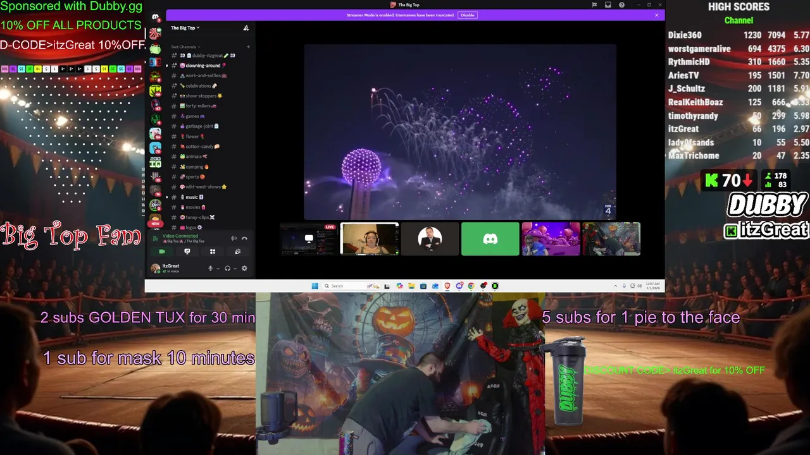Show hidden system tray icons arrow

coord(615,286)
